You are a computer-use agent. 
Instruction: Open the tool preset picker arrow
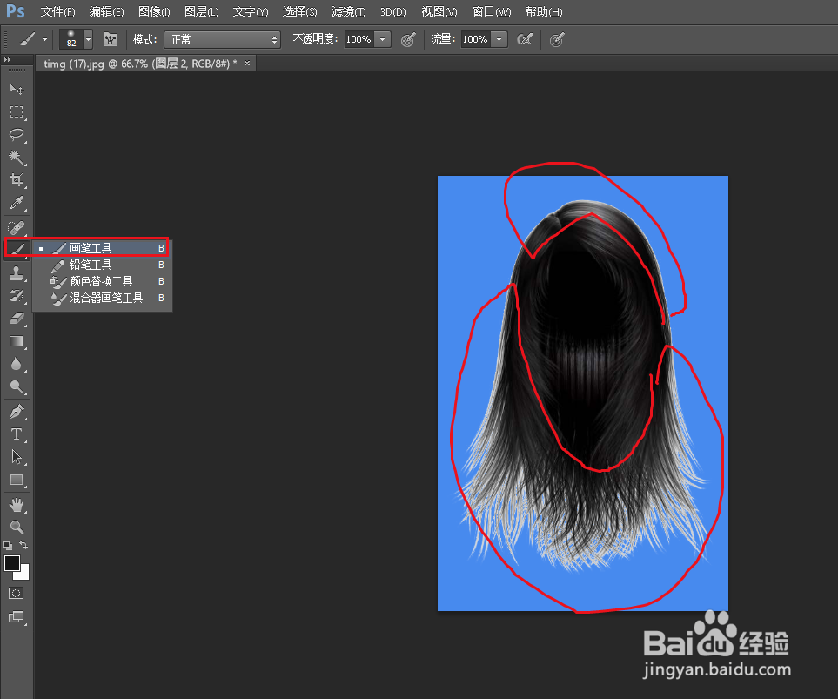45,39
